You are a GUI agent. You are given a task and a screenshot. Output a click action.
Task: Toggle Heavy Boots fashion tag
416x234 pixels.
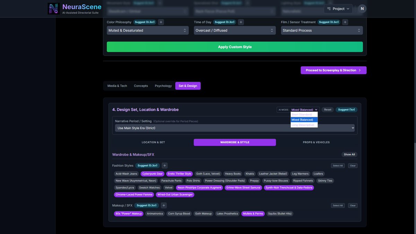click(x=233, y=174)
